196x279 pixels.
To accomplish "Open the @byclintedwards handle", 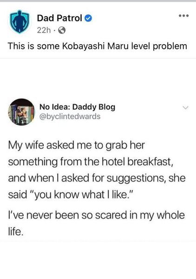I will pos(70,116).
